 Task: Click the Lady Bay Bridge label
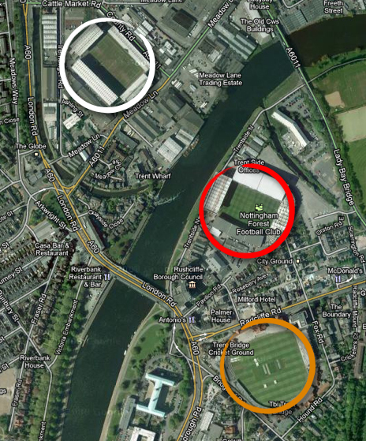pos(344,178)
